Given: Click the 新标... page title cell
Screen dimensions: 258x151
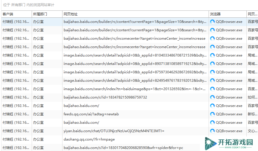Looking at the screenshot, I should click(252, 114).
